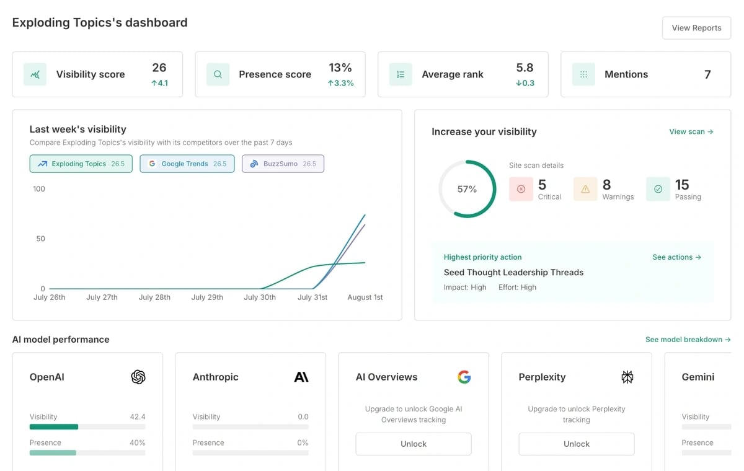
Task: Click the Presence score magnifier icon
Action: tap(218, 74)
